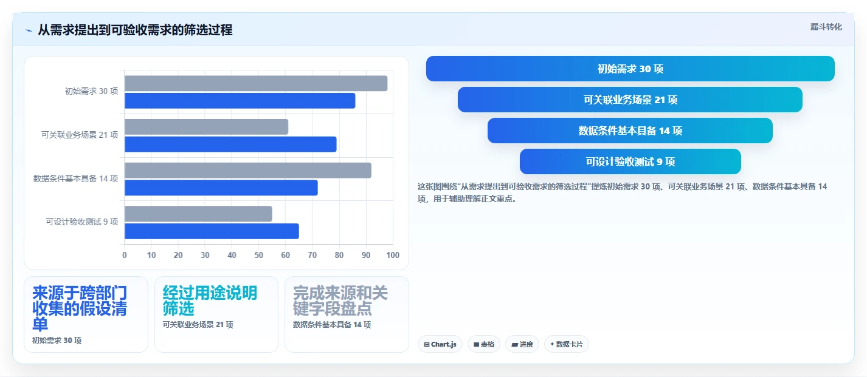Open the card 来源于跨部门收集的假设清单
The height and width of the screenshot is (377, 867).
coord(86,314)
